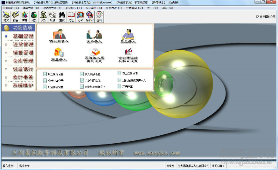
Task: Click the 操作提示 status bar label
Action: [8, 166]
